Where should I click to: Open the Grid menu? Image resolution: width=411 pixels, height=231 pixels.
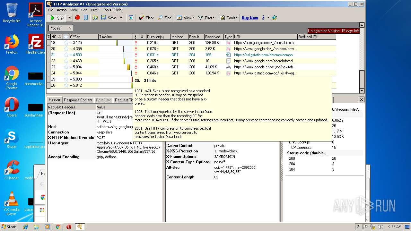[x=84, y=10]
